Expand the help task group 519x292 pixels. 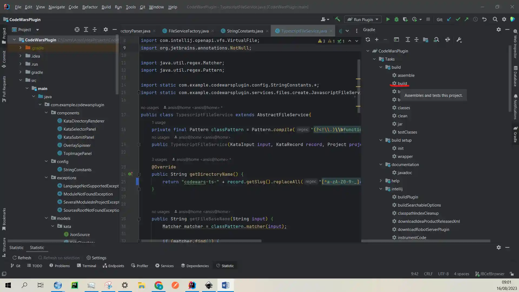pyautogui.click(x=381, y=181)
